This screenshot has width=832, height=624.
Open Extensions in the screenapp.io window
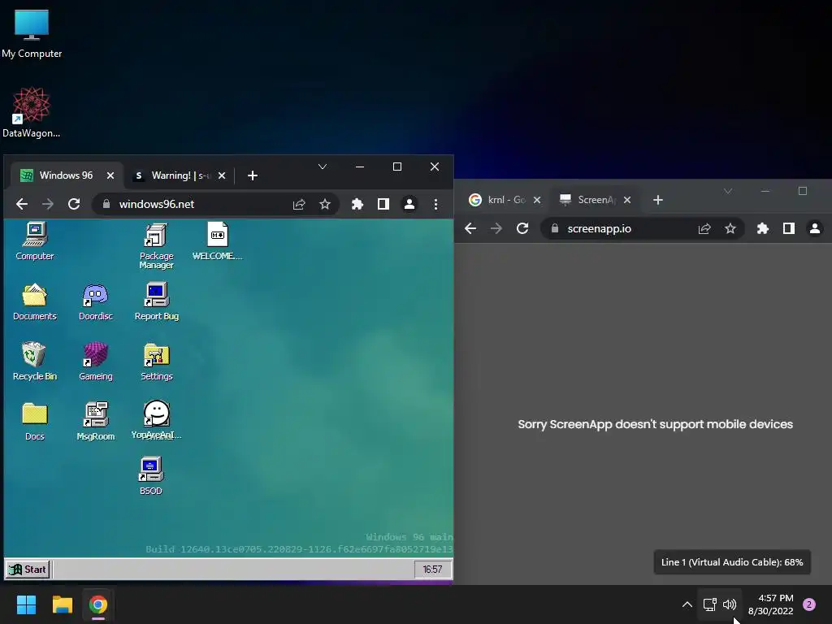click(x=762, y=228)
